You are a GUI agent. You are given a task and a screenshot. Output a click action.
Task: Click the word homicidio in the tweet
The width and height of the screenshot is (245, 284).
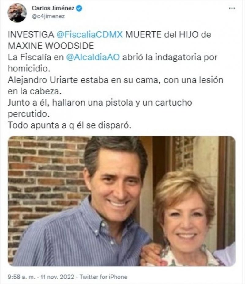point(29,68)
